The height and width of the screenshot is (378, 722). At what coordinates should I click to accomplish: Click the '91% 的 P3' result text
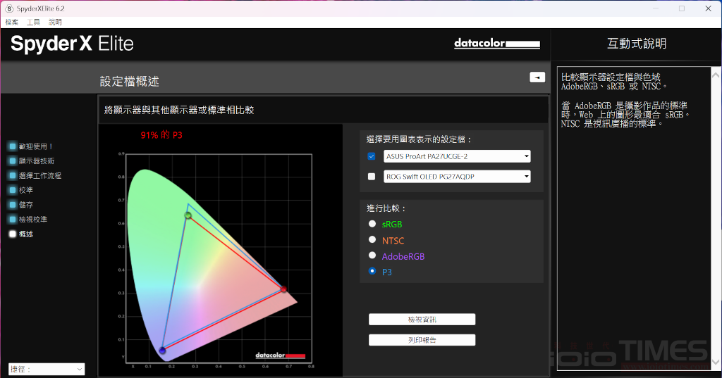(161, 135)
